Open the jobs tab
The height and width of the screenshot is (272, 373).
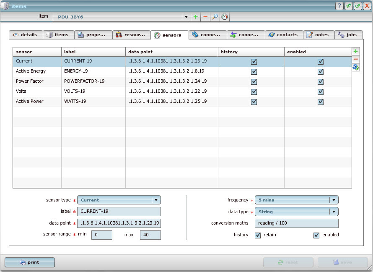click(348, 35)
